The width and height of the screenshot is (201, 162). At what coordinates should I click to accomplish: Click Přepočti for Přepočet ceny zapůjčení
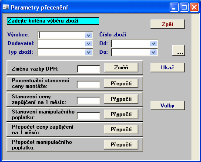coord(121,130)
